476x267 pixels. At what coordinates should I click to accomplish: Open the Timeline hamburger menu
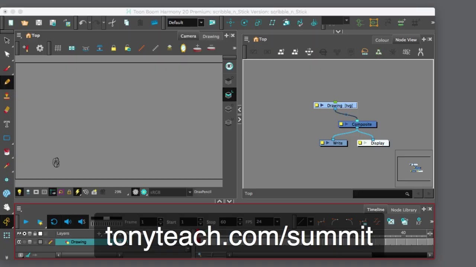[19, 209]
